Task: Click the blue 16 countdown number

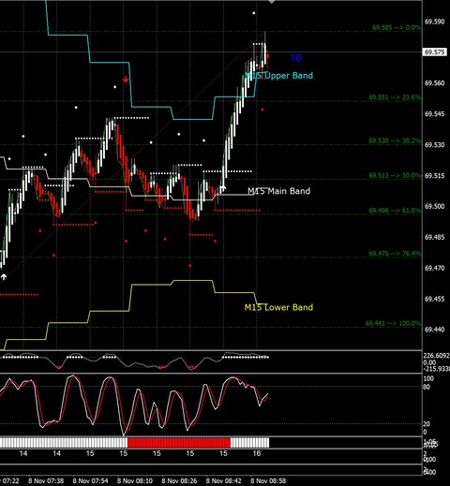Action: [296, 58]
